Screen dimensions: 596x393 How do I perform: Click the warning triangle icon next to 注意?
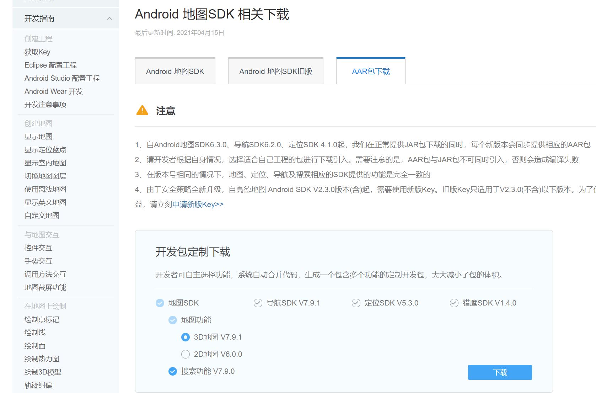tap(142, 111)
